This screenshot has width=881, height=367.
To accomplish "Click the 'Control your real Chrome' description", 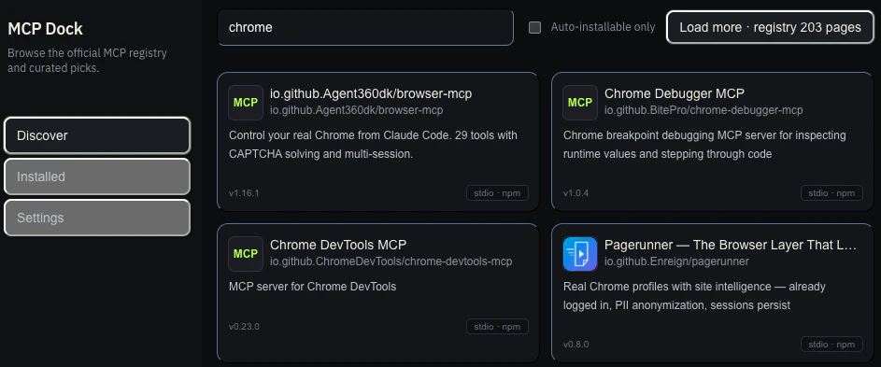I will [373, 145].
